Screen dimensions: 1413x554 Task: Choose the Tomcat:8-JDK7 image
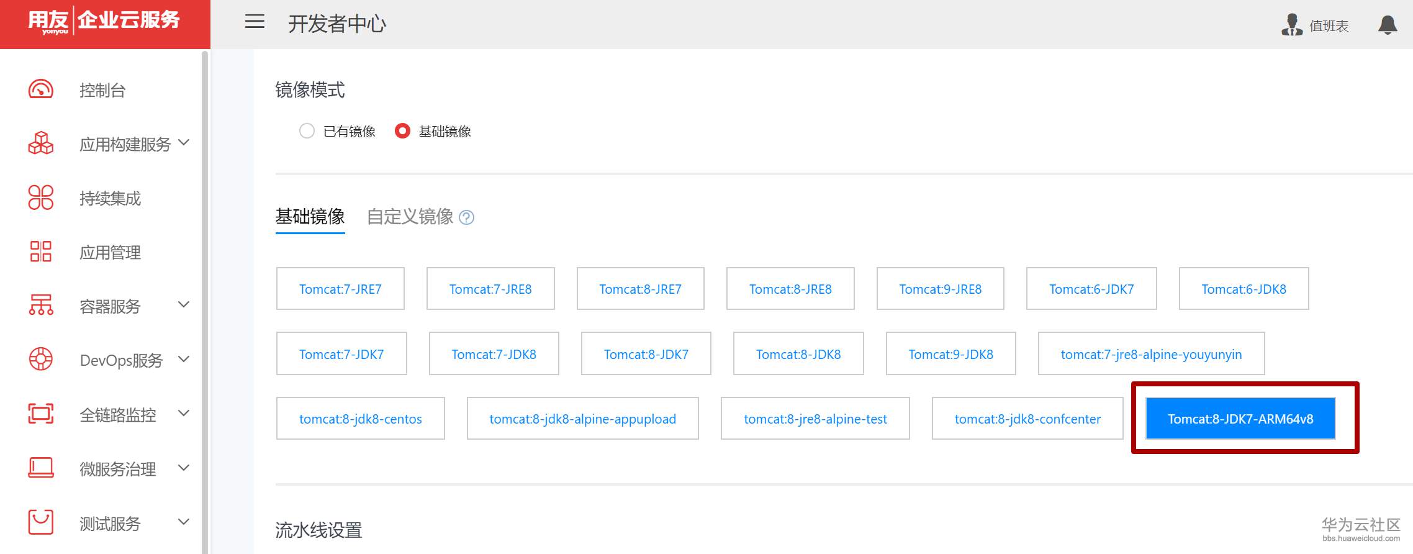[646, 354]
